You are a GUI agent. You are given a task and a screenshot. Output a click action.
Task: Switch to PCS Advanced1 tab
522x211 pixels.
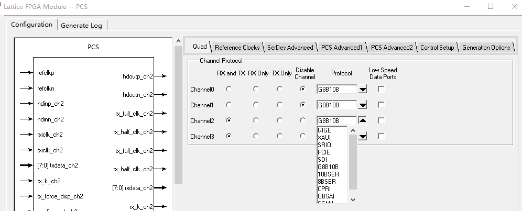click(342, 48)
